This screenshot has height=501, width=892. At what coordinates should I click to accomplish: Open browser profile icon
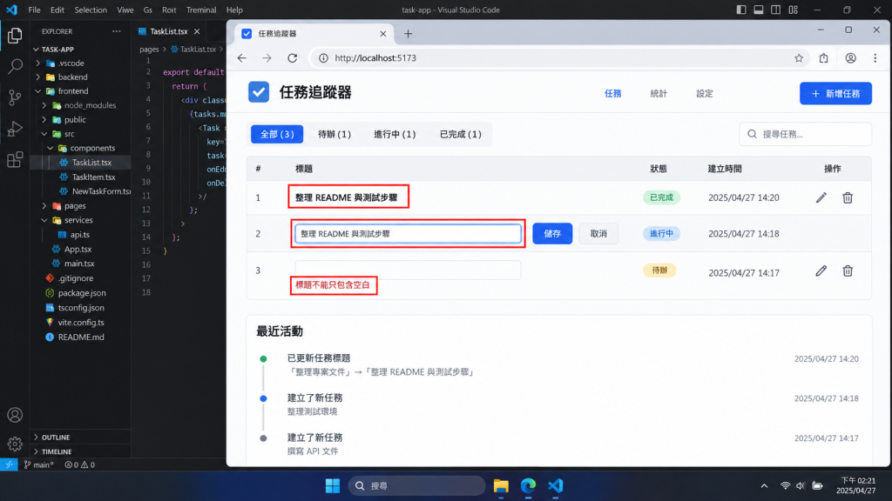(x=850, y=58)
